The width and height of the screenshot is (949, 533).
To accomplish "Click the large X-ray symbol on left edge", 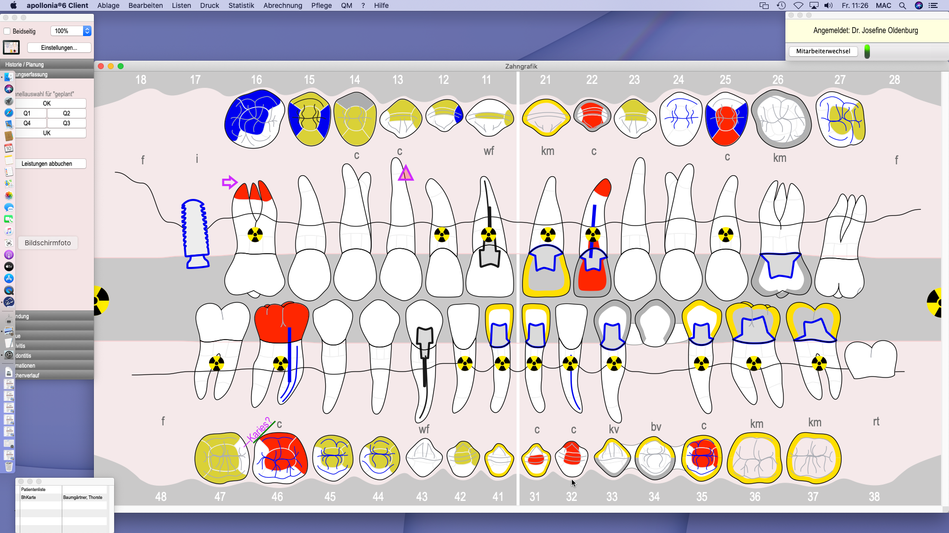I will 101,301.
